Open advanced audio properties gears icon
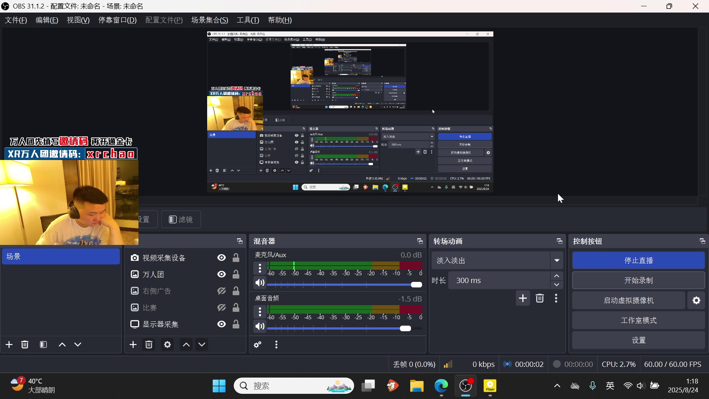The width and height of the screenshot is (709, 399). tap(258, 345)
